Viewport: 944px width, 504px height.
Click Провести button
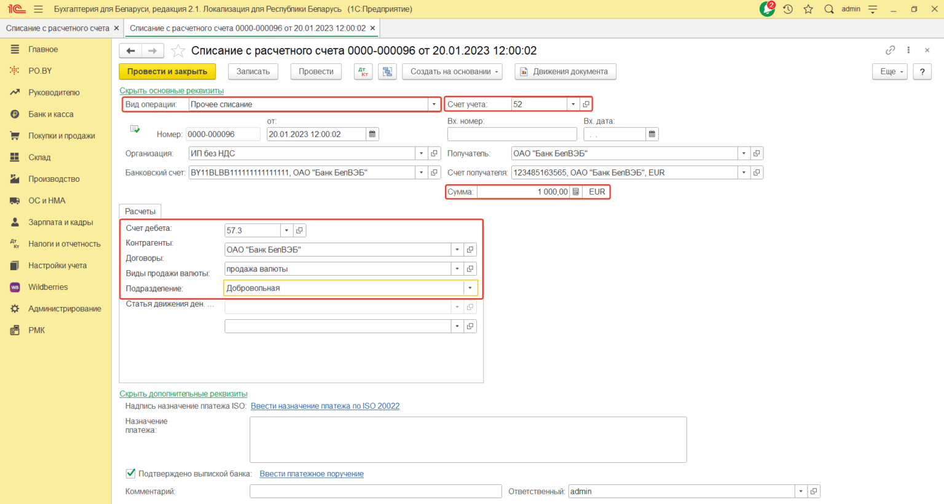[x=316, y=72]
